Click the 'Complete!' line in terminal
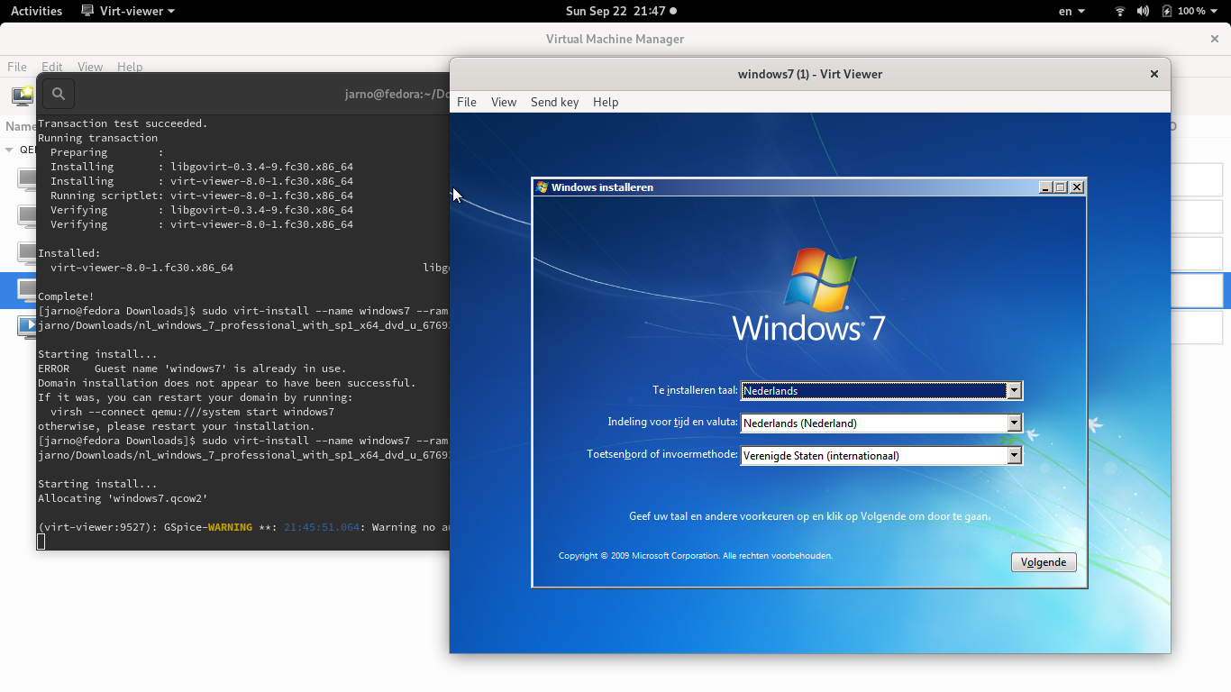Viewport: 1231px width, 692px height. point(66,296)
